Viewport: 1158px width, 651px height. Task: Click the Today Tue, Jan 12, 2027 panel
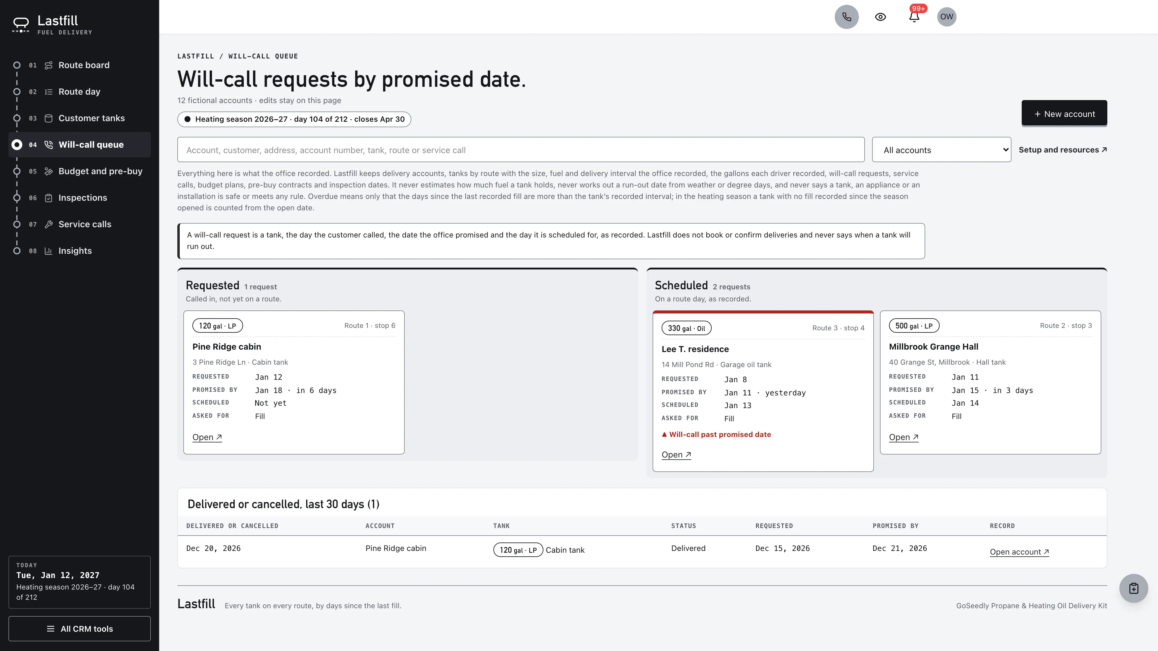point(80,582)
